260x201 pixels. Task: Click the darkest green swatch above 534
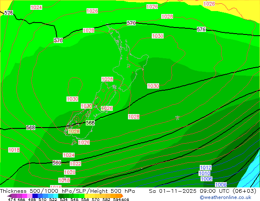[61, 196]
